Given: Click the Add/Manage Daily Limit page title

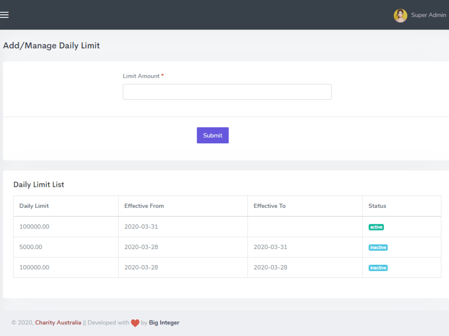Looking at the screenshot, I should pos(51,46).
